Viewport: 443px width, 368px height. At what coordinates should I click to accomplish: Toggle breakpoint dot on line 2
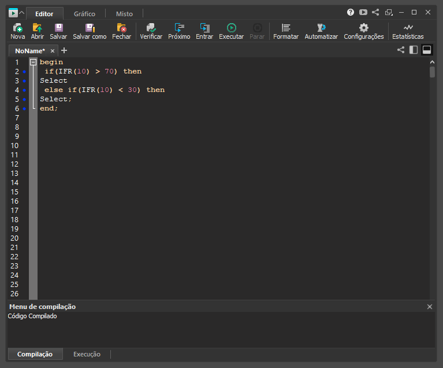click(x=24, y=72)
